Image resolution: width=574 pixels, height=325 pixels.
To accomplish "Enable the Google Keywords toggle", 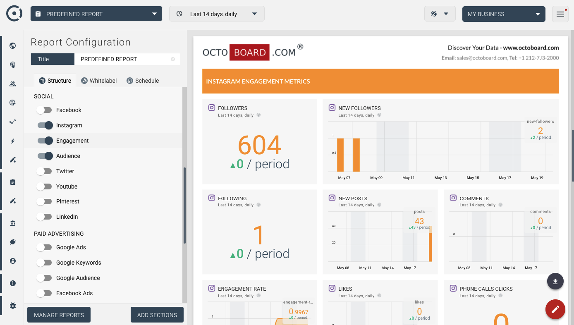I will coord(44,263).
